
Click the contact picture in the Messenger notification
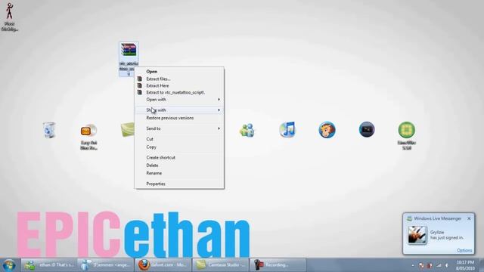pyautogui.click(x=417, y=235)
